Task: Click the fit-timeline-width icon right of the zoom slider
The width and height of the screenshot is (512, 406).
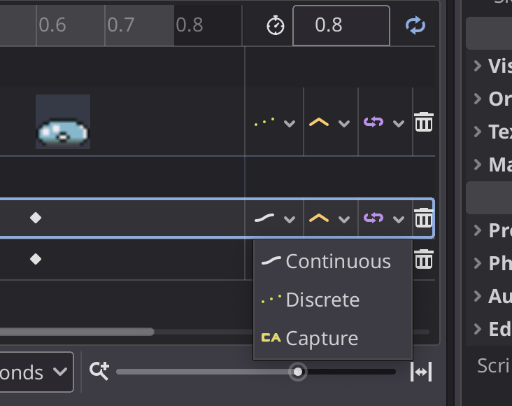Action: pyautogui.click(x=420, y=372)
